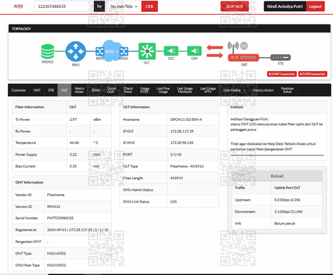Click the Version ID value RP4313
333x275 pixels.
pyautogui.click(x=53, y=207)
